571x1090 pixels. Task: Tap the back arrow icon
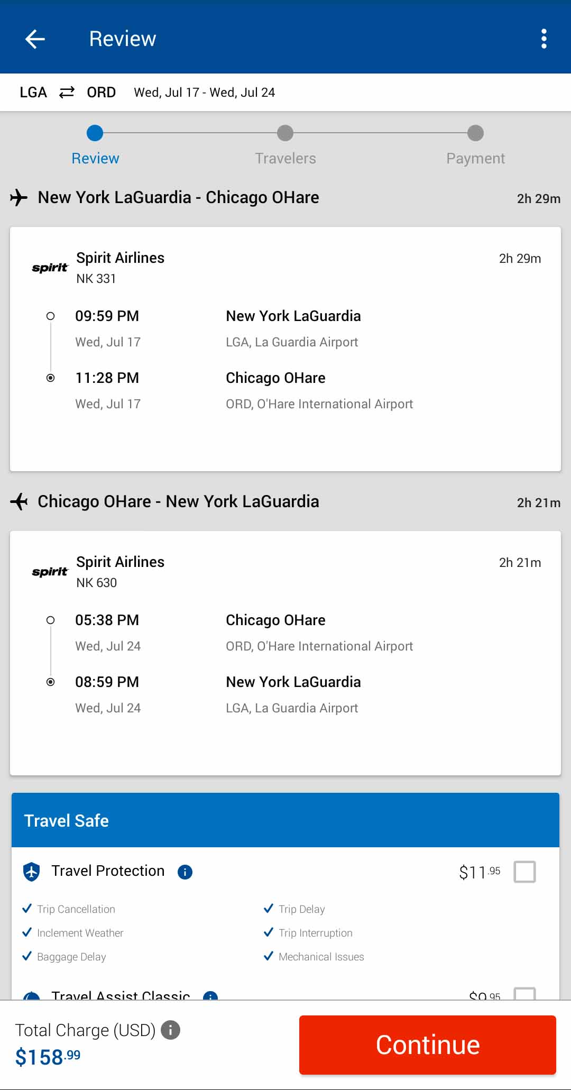[35, 39]
